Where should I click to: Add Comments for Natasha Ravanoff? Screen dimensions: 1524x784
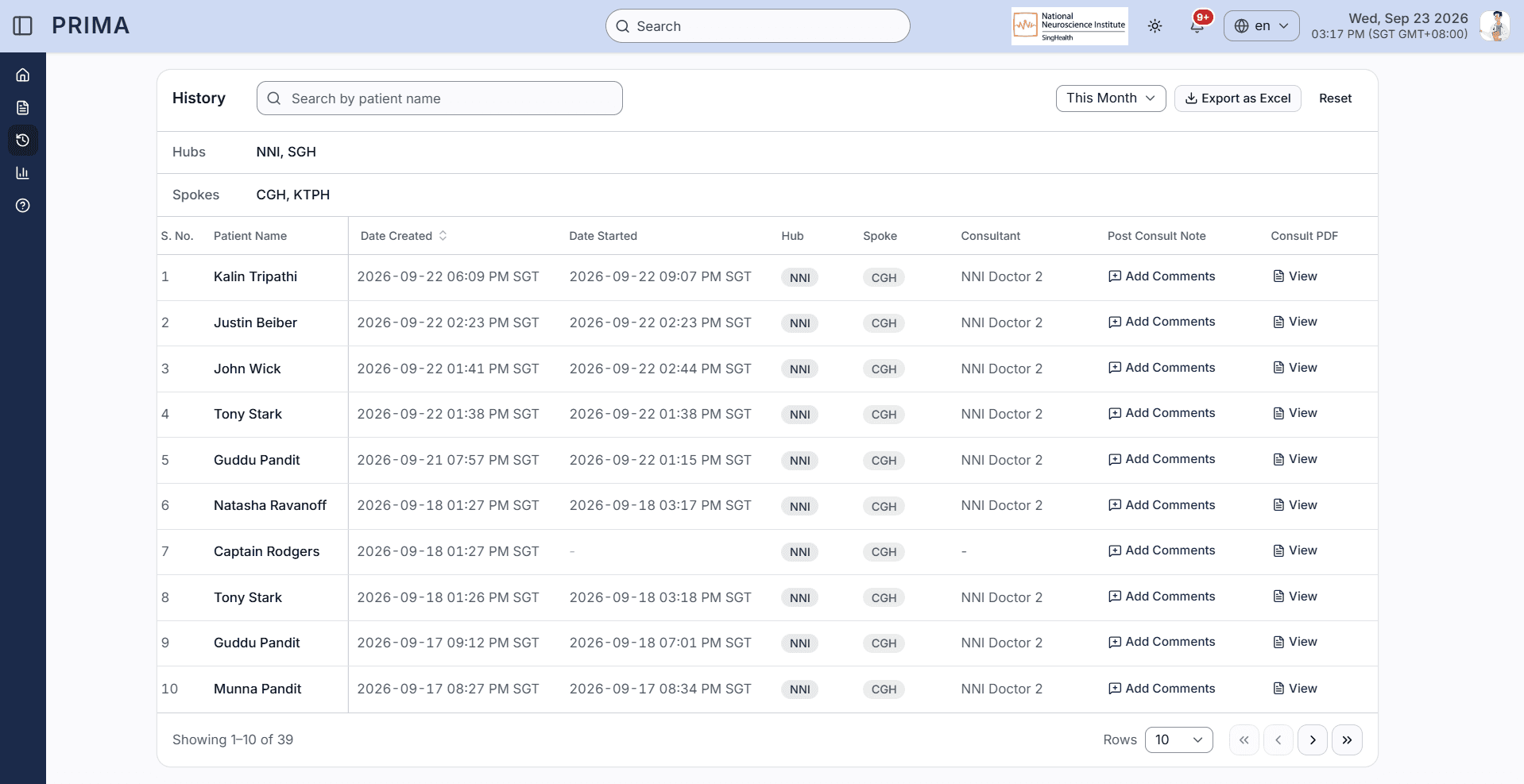1162,505
